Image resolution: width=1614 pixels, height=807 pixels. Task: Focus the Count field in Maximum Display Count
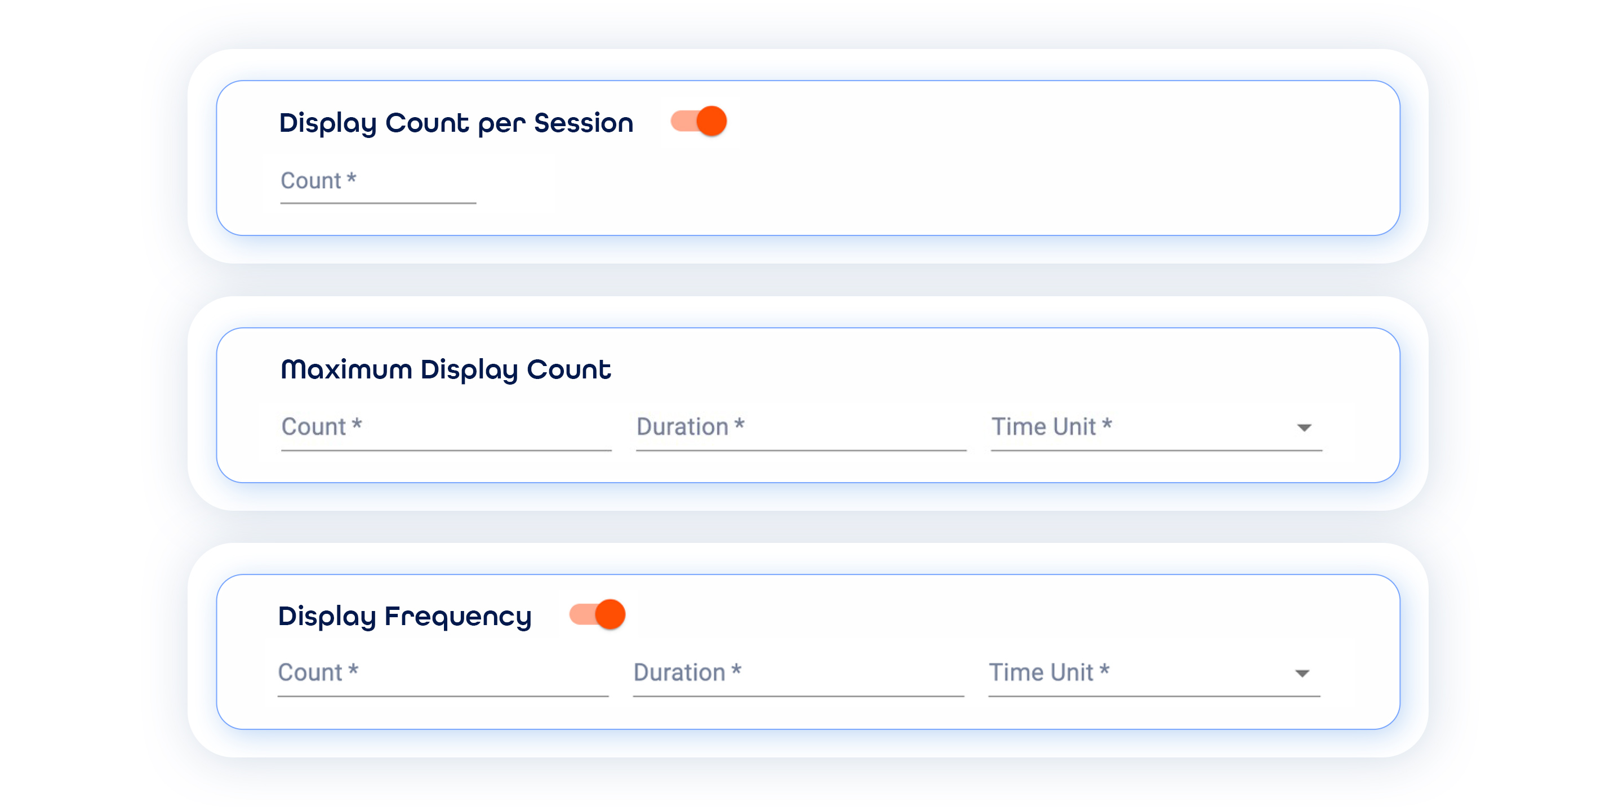[x=446, y=428]
